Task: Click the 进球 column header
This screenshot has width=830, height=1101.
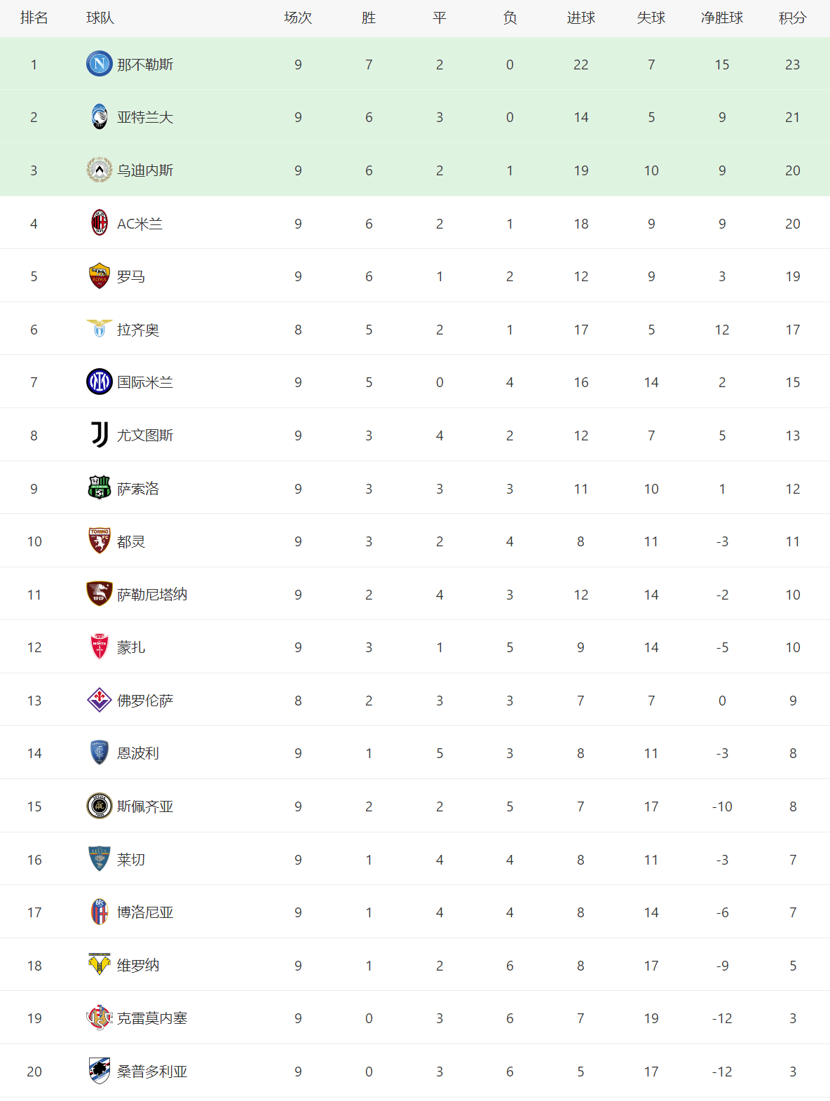Action: click(580, 18)
